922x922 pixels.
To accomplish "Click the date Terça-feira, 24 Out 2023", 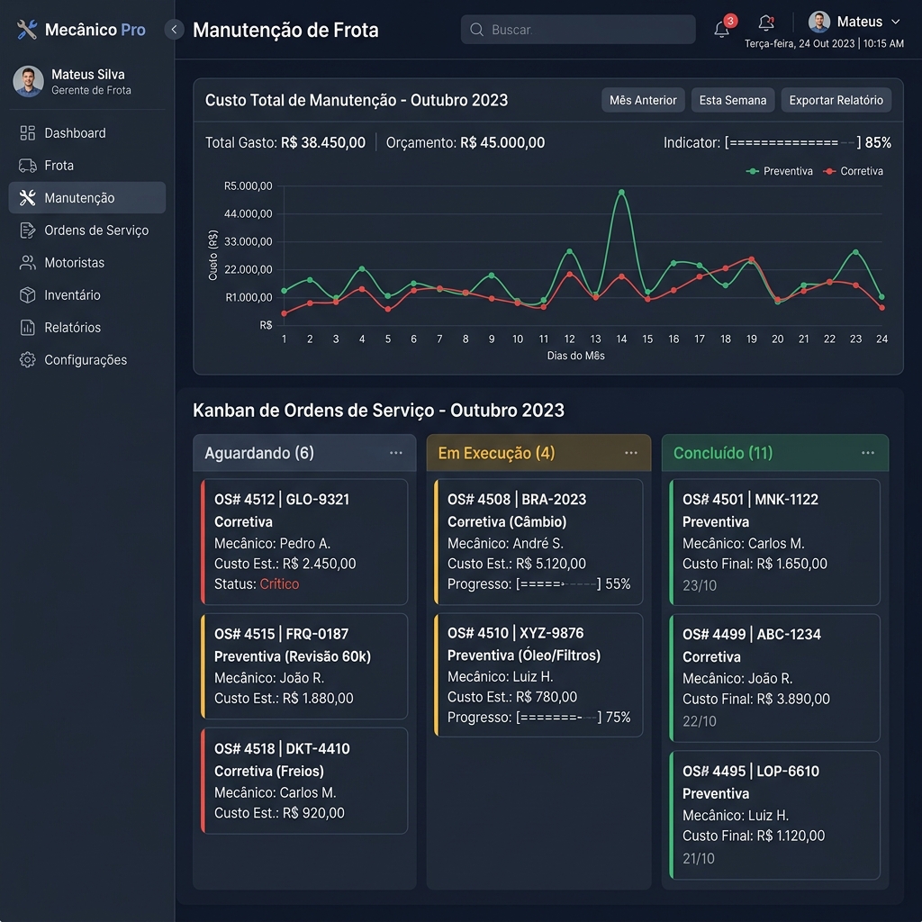I will [800, 43].
